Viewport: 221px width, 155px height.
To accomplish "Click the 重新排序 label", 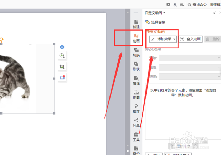I will point(183,146).
